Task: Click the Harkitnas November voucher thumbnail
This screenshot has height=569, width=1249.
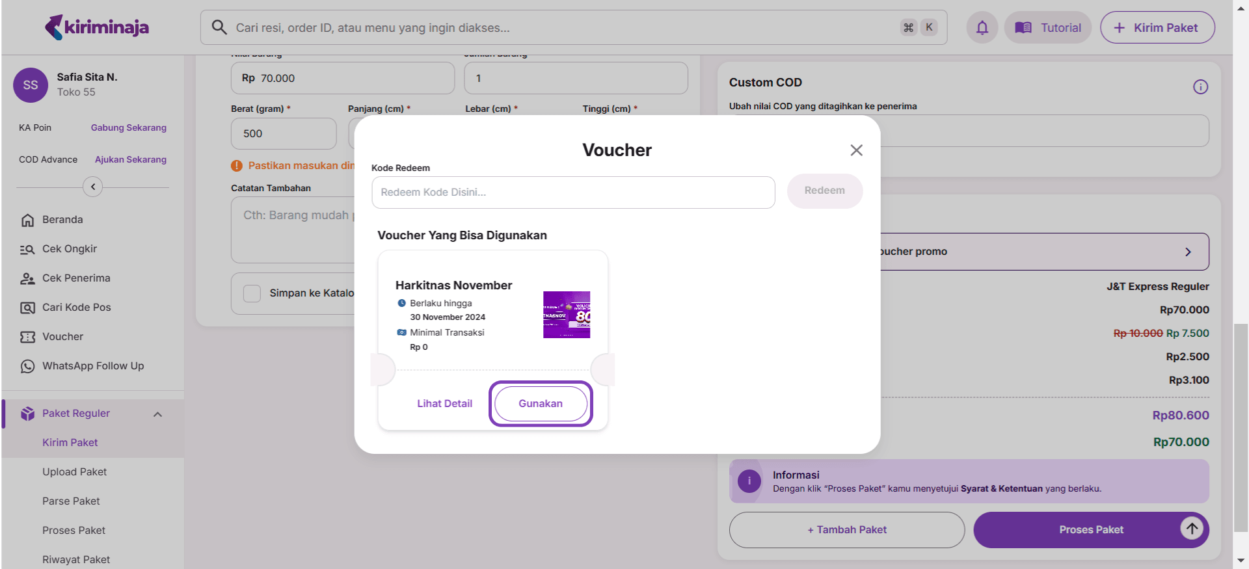Action: 567,315
